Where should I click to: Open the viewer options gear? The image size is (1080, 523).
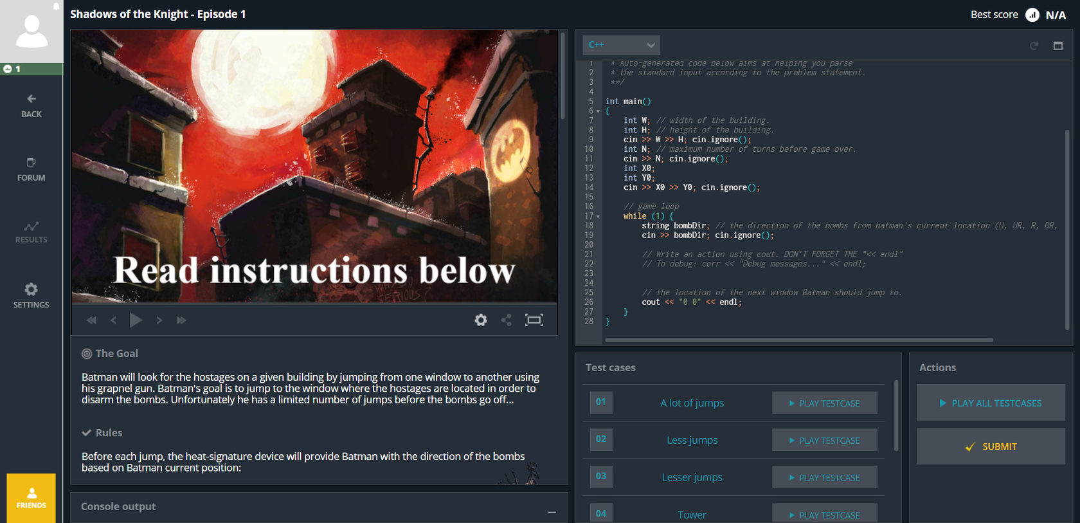pos(481,320)
